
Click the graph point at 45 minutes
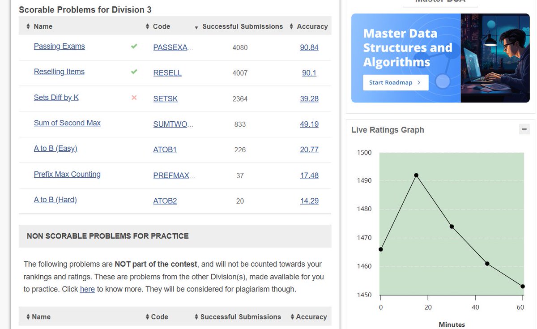pyautogui.click(x=487, y=264)
